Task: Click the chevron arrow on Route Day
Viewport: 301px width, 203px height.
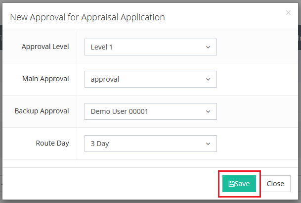Action: pos(208,144)
